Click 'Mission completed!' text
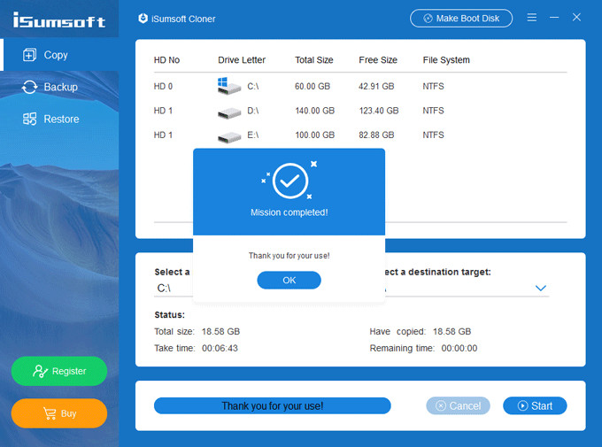602x447 pixels. pos(289,212)
